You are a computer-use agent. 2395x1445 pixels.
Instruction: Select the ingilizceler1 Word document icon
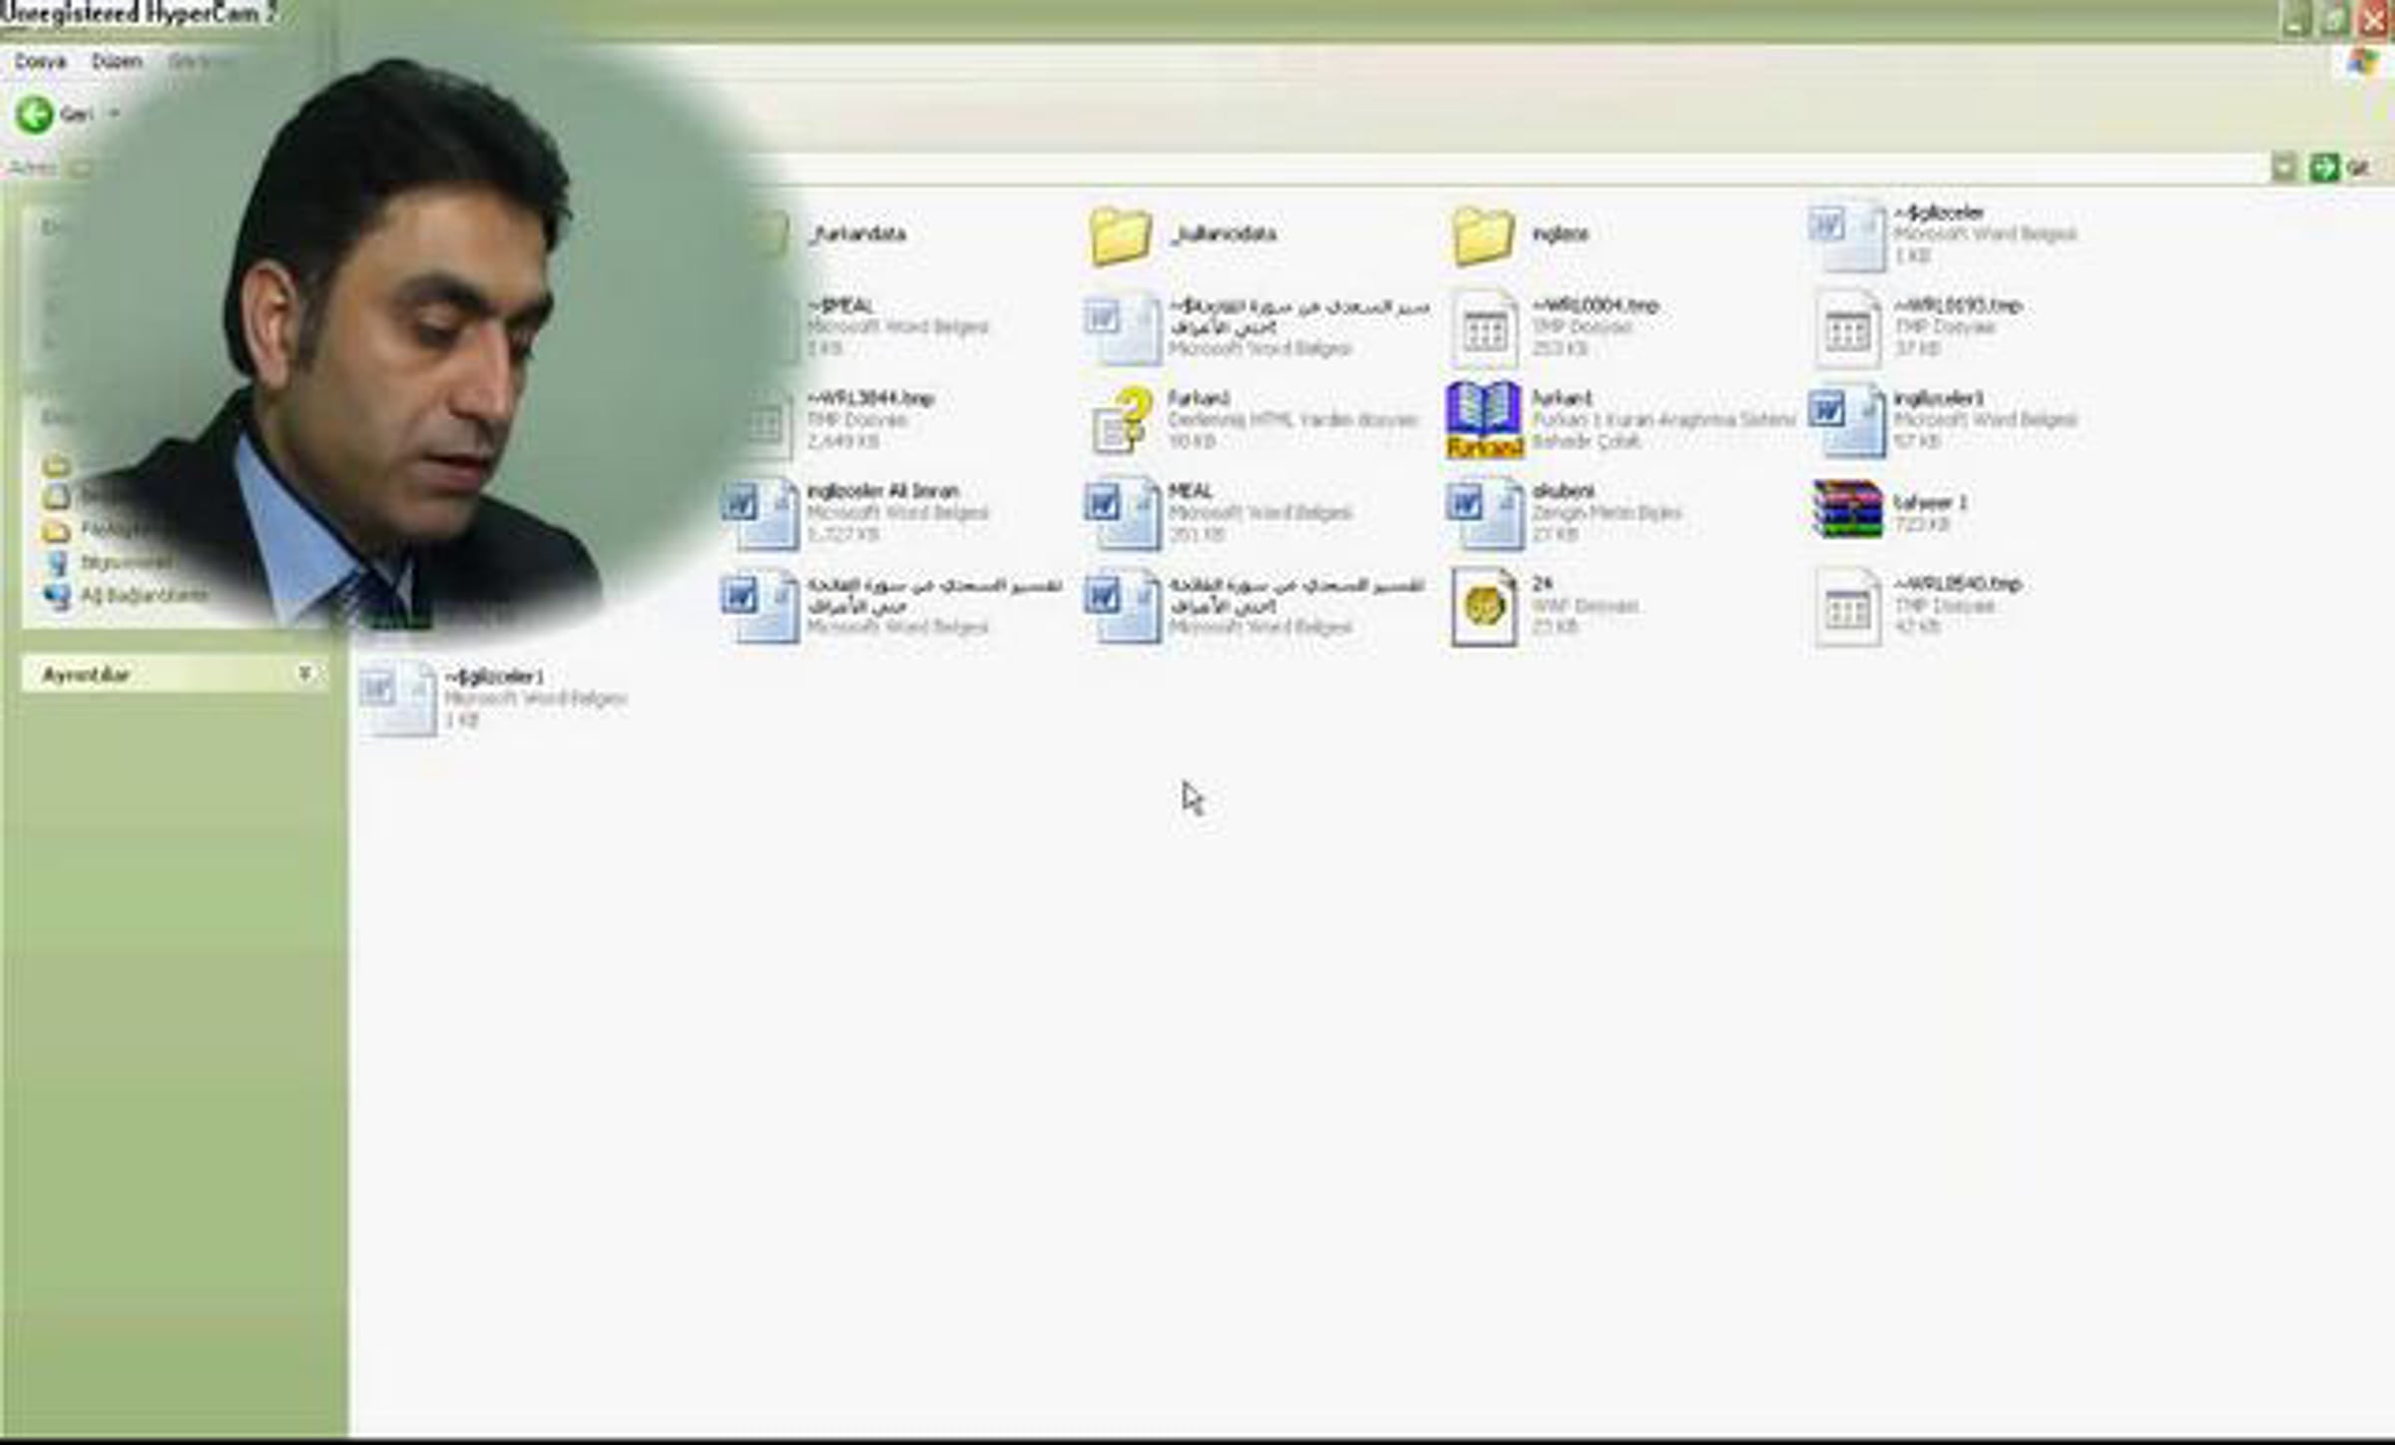pos(1847,420)
